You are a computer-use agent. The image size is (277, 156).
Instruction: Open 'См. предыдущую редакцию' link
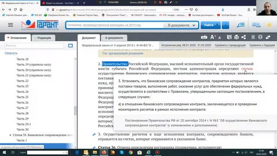coord(123,53)
